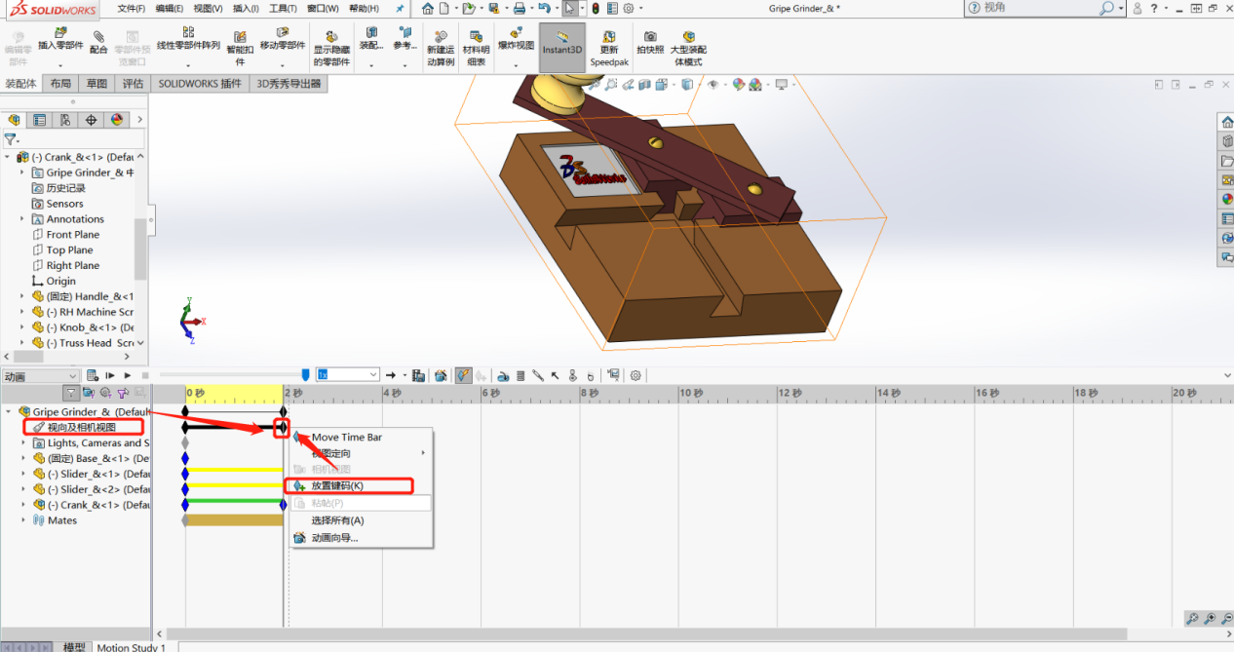Toggle the Autokey button in motion toolbar
Image resolution: width=1234 pixels, height=652 pixels.
[x=464, y=375]
